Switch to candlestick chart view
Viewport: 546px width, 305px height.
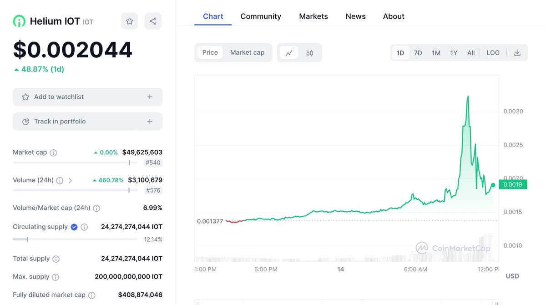click(x=310, y=53)
